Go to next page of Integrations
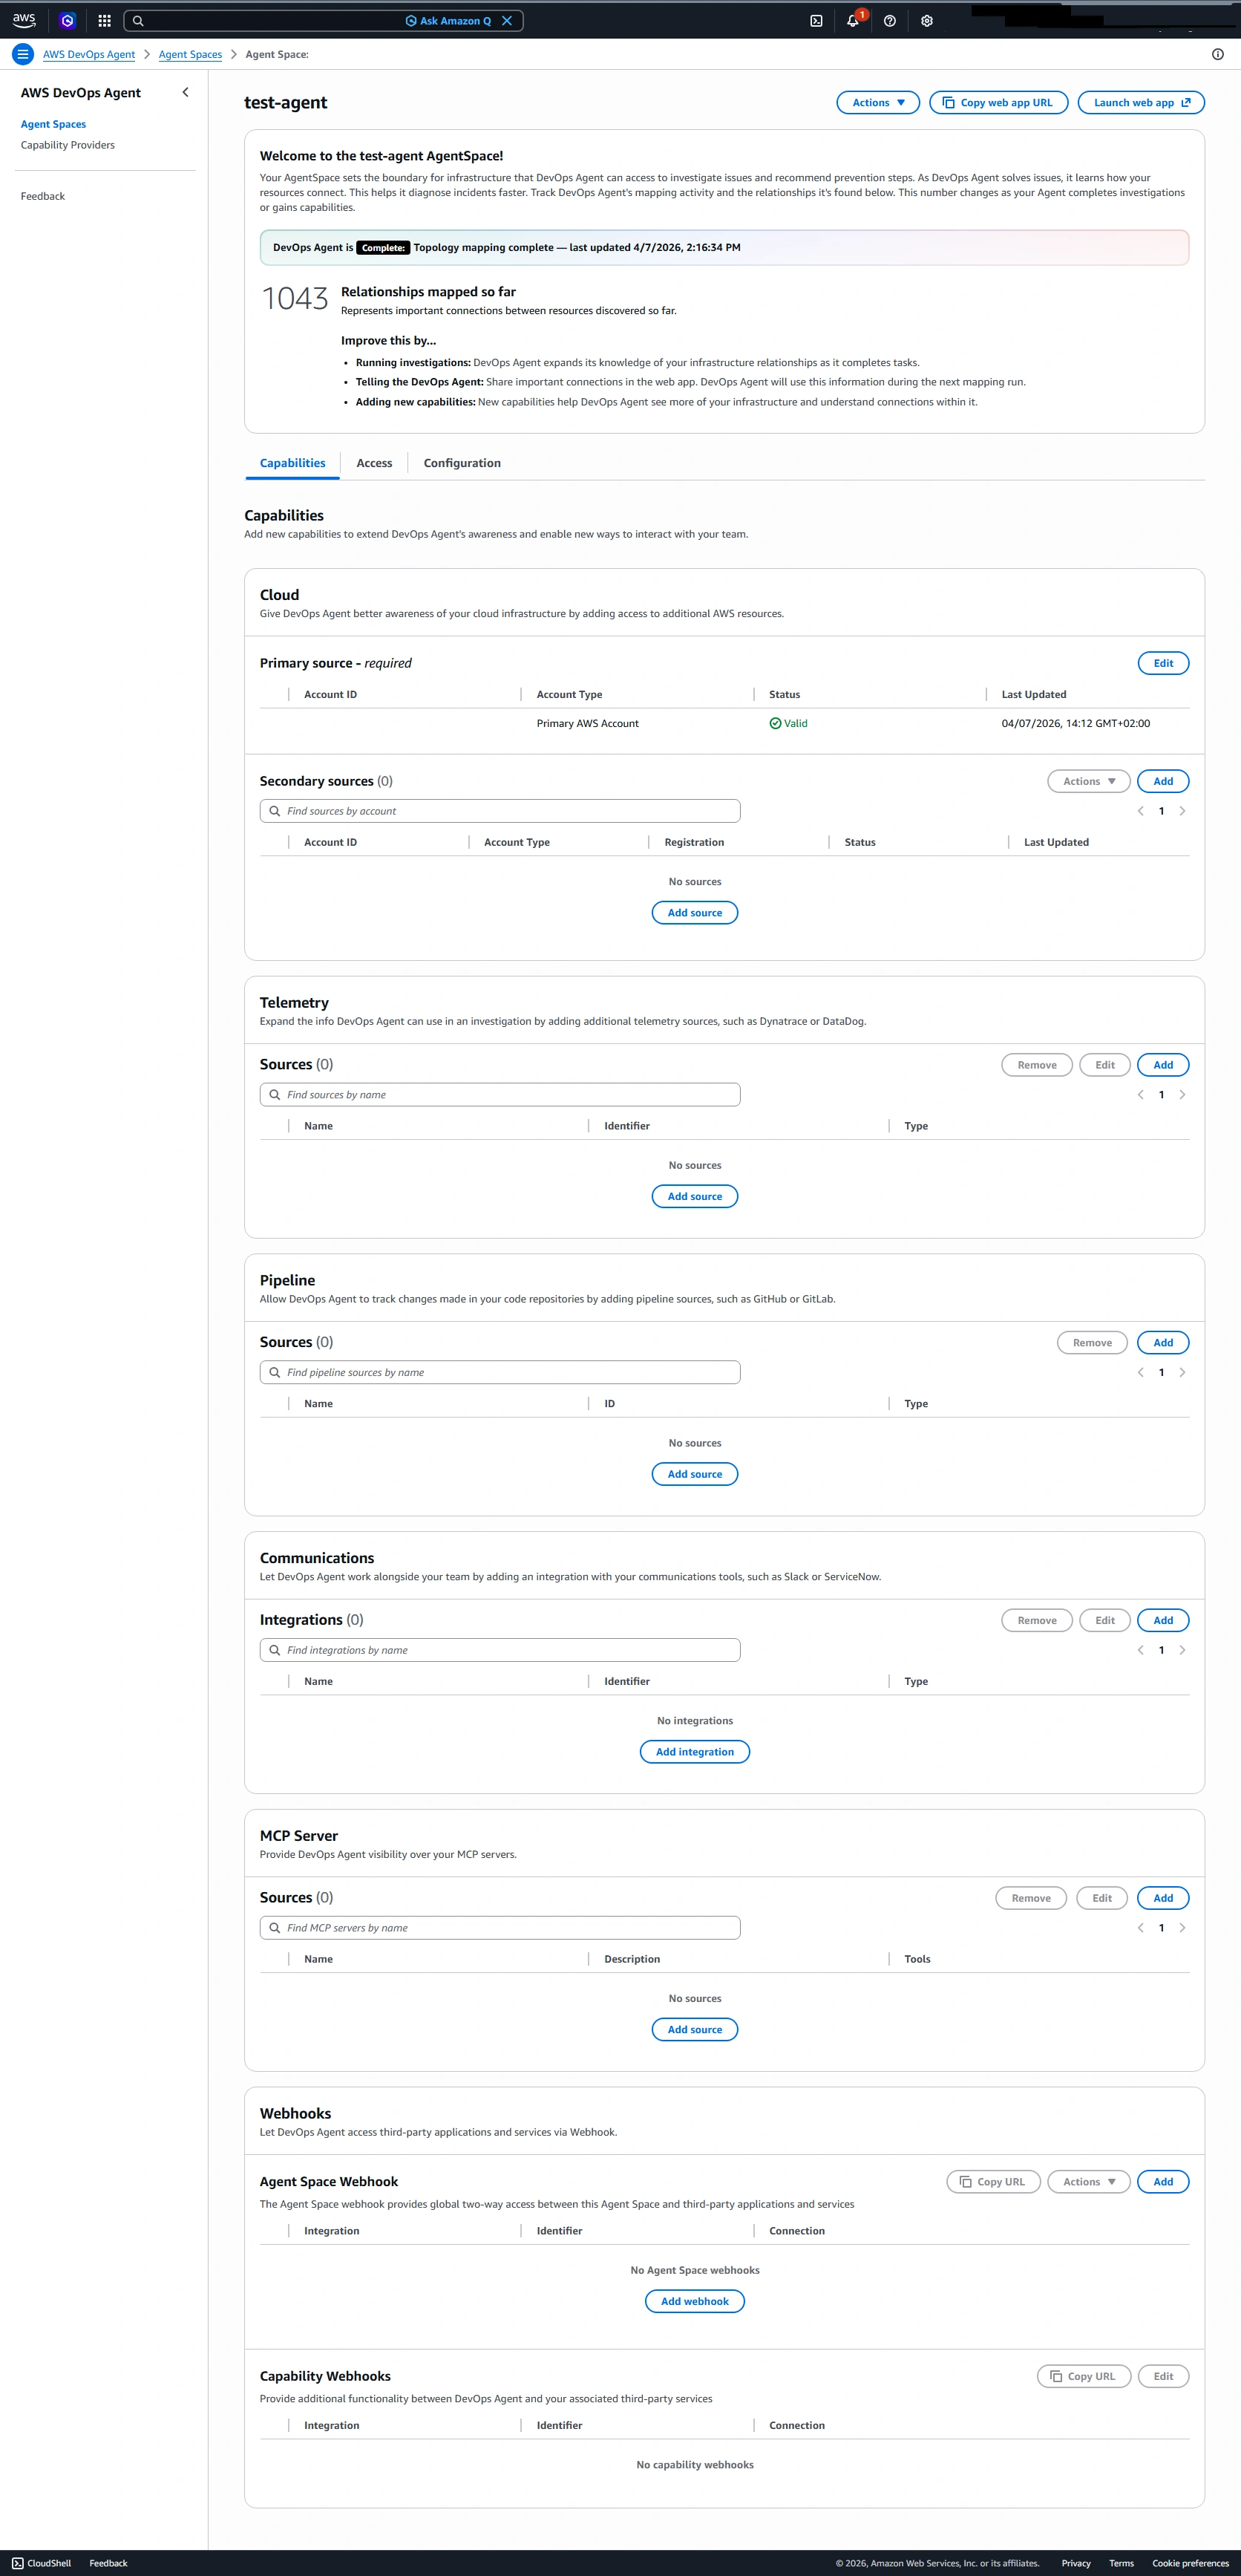This screenshot has width=1241, height=2576. (1182, 1650)
